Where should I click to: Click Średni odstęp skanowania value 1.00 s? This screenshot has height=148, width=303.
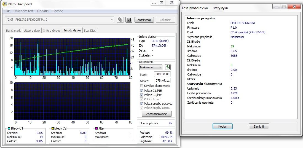(235, 98)
